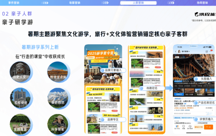Viewport: 216px width, 136px height.
Task: Click the 暑期游学系列上新 heading
Action: pyautogui.click(x=40, y=47)
